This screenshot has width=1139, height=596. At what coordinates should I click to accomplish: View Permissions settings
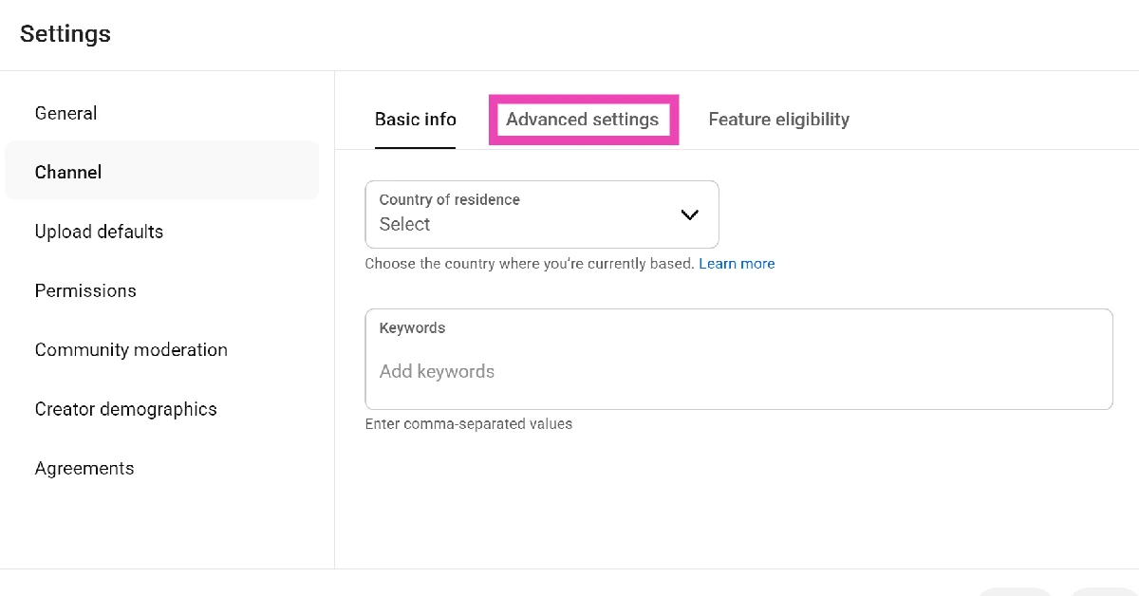pyautogui.click(x=85, y=290)
